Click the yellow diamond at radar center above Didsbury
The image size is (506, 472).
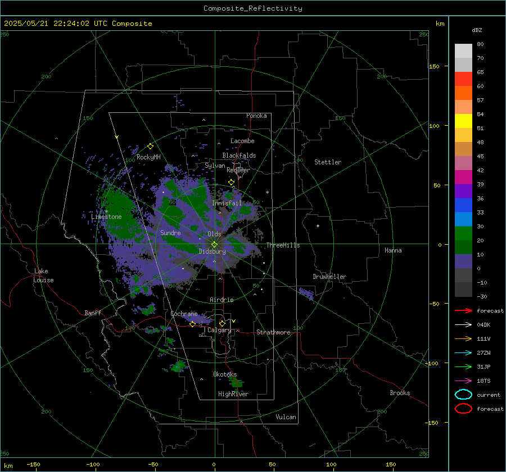coord(214,245)
